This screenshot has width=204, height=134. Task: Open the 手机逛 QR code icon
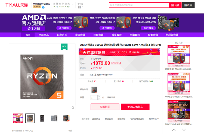[80, 7]
